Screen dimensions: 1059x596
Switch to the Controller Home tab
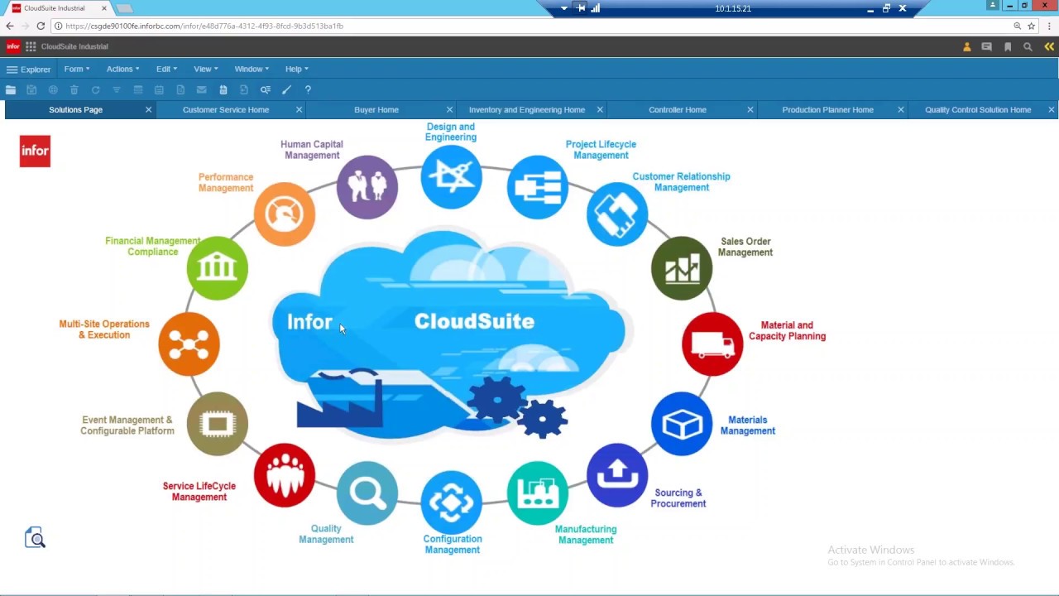click(x=678, y=109)
